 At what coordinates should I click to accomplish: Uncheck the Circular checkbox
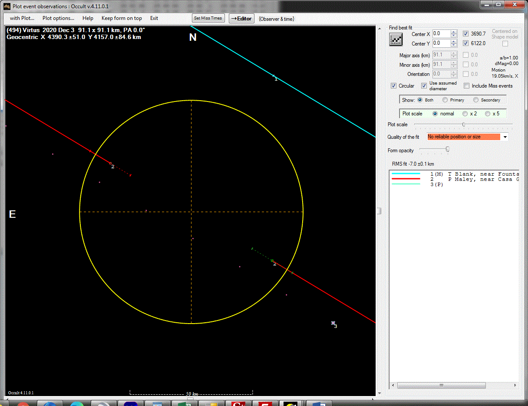tap(393, 86)
